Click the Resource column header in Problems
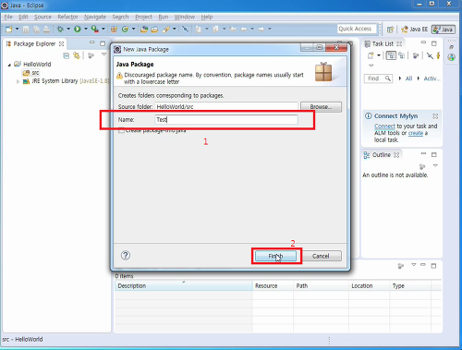462x350 pixels. click(x=273, y=286)
